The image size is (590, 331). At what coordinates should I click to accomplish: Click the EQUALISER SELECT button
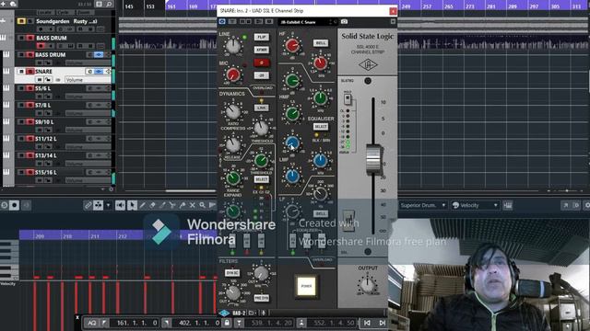tap(321, 127)
